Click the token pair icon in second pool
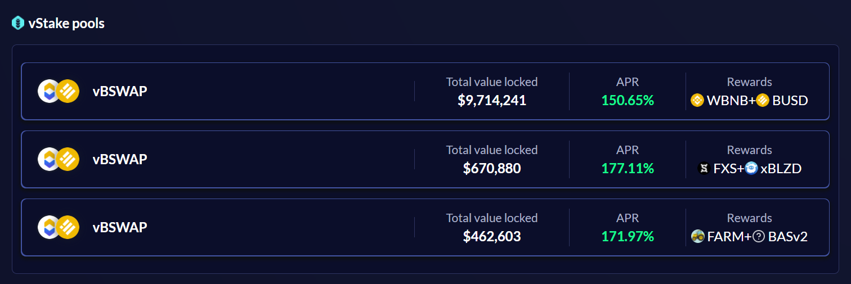 tap(58, 159)
